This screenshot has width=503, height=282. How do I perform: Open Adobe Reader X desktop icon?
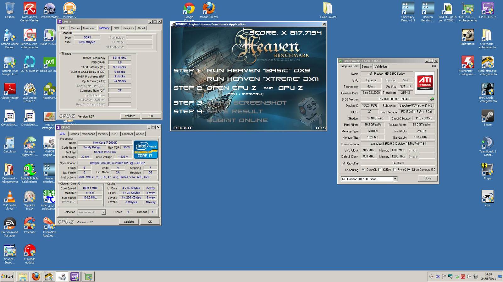point(10,93)
